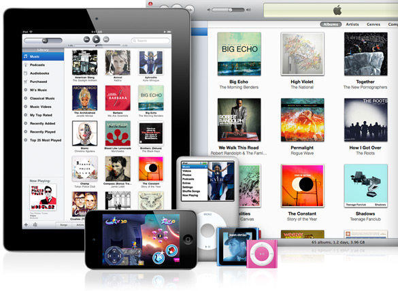Click the iTunes window red close button
398x291 pixels.
150,4
